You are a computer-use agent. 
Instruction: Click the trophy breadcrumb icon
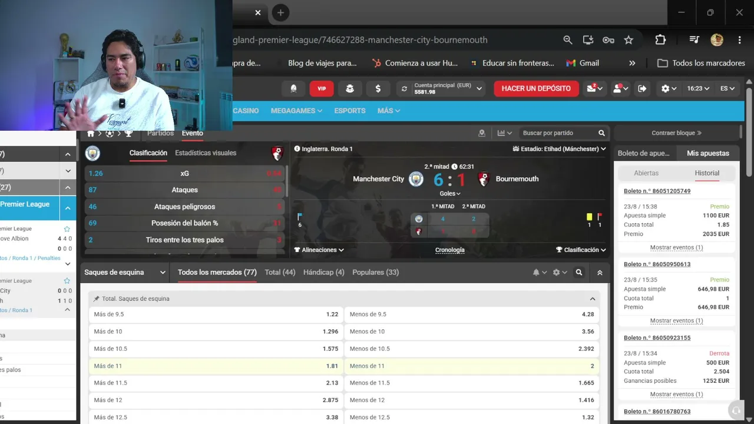[128, 134]
